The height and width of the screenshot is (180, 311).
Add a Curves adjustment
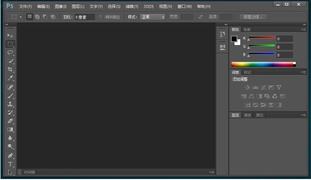[263, 87]
